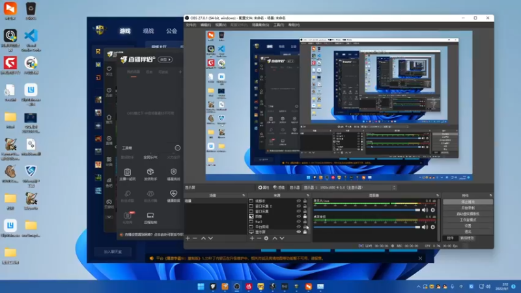Click the desktop audio volume slider
Image resolution: width=521 pixels, height=293 pixels.
367,227
